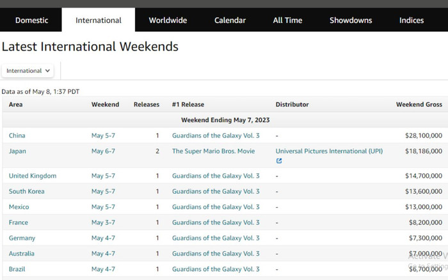Open South Korea's May 5-7 weekend link
This screenshot has height=280, width=448.
(103, 192)
